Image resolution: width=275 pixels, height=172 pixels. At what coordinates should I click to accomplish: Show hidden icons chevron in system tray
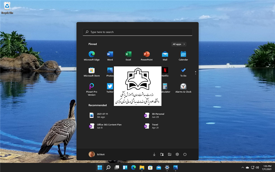pyautogui.click(x=243, y=167)
